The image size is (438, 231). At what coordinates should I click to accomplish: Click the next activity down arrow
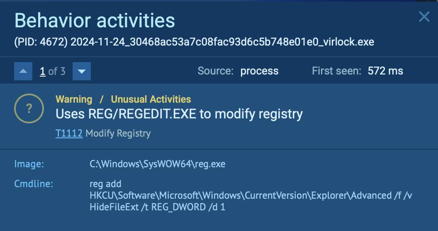click(82, 72)
